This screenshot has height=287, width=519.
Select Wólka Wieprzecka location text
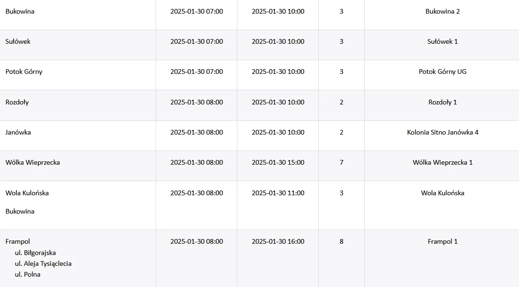33,162
